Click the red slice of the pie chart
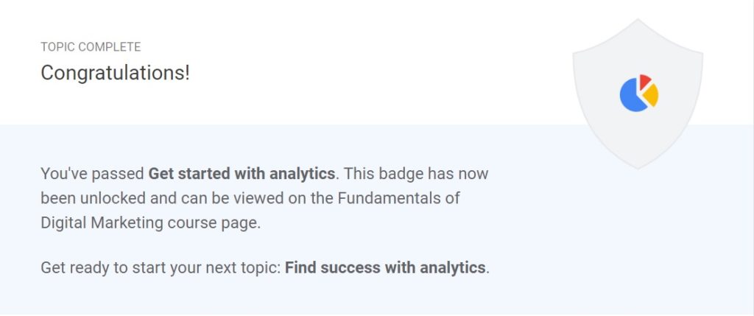The image size is (754, 316). [x=645, y=81]
